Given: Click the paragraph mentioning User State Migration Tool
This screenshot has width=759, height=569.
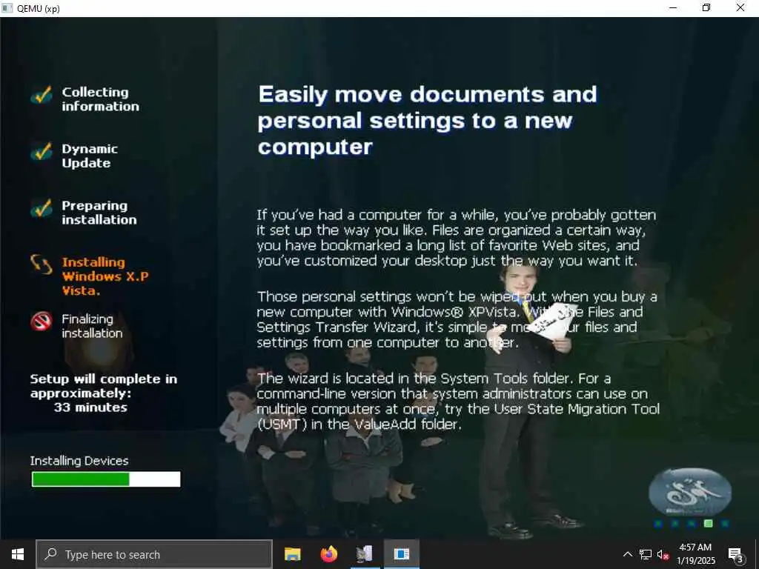Looking at the screenshot, I should pos(458,401).
